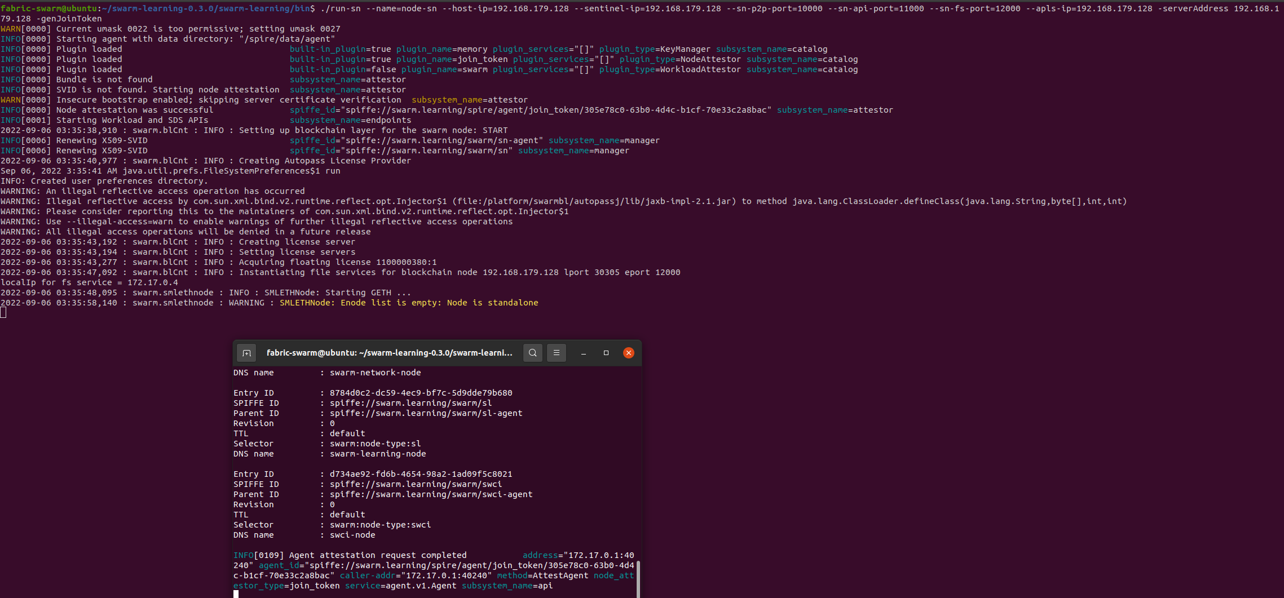The image size is (1284, 598).
Task: Open a new terminal tab
Action: tap(246, 352)
